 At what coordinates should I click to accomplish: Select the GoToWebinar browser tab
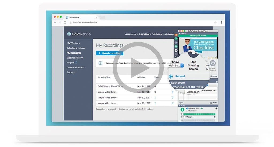[x=81, y=17]
